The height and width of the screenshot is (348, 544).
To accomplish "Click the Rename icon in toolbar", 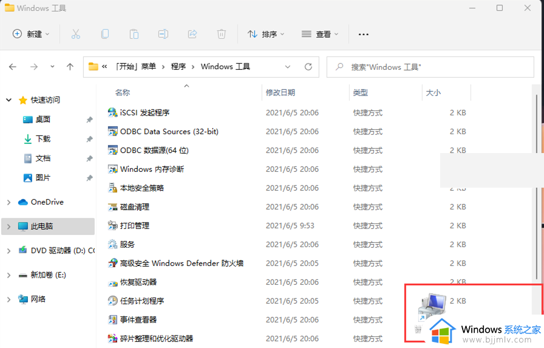I will [163, 34].
